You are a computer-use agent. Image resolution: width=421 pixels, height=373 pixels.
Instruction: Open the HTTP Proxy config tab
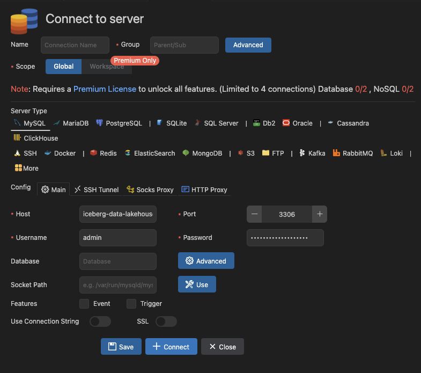pyautogui.click(x=204, y=190)
